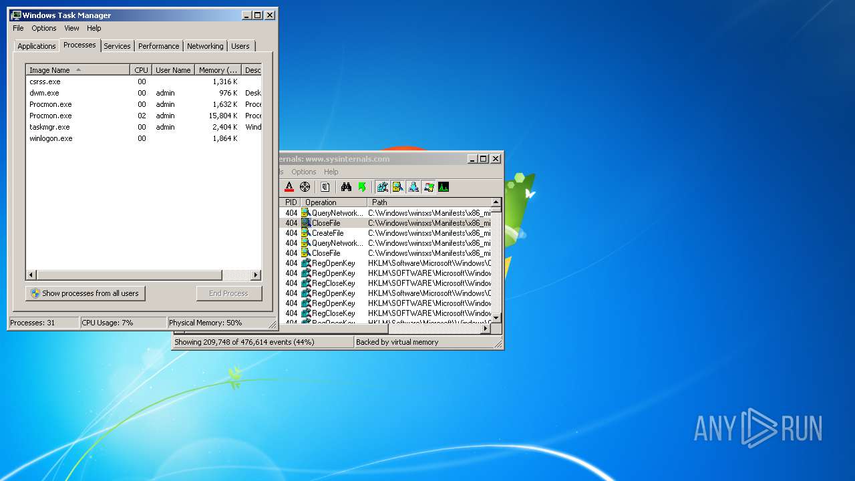Select the Procmon.exe row using 1,632 K
855x481 pixels.
pyautogui.click(x=144, y=104)
